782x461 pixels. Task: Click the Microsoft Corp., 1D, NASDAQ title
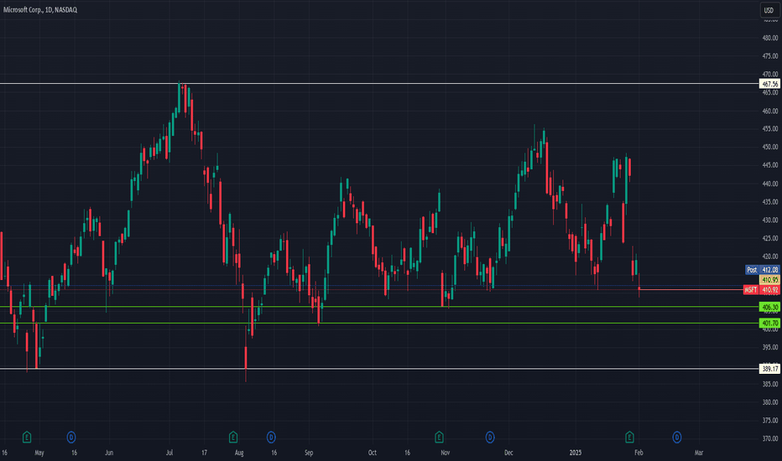[x=40, y=10]
